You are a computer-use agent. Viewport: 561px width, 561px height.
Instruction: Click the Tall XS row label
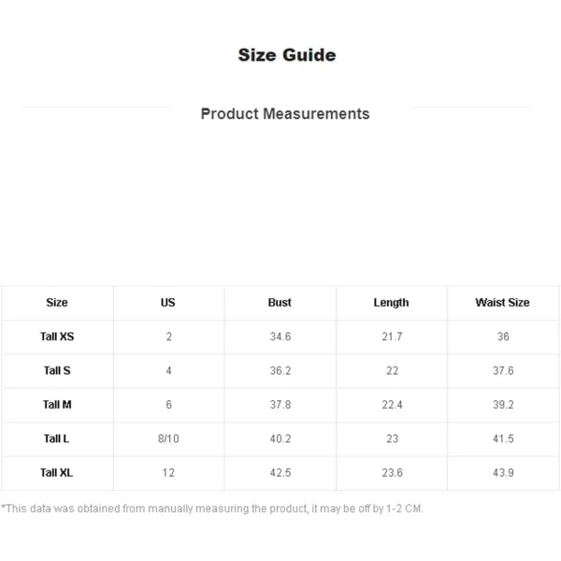coord(57,337)
